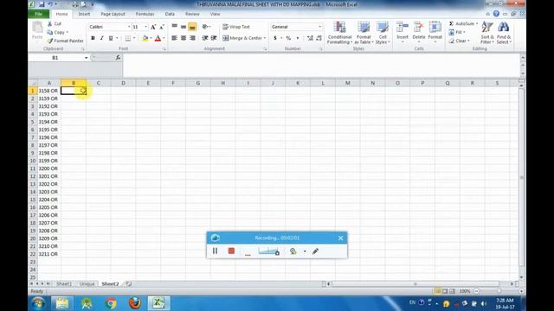The image size is (554, 311).
Task: Click the Insert Function fx button
Action: (x=118, y=58)
